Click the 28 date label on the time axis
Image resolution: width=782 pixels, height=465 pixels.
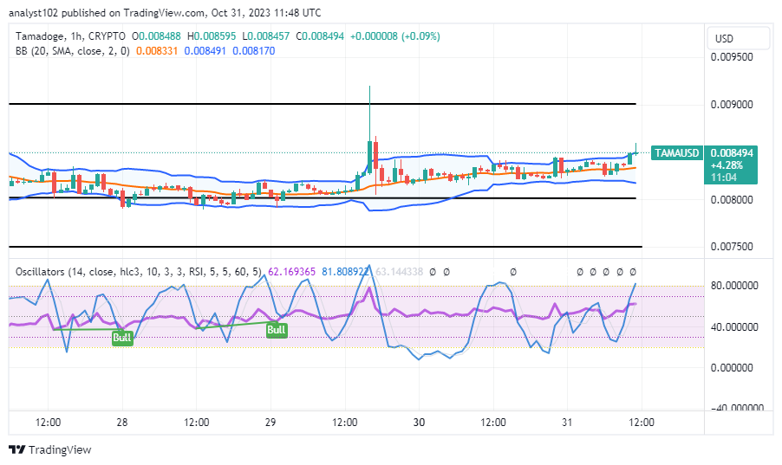point(121,423)
